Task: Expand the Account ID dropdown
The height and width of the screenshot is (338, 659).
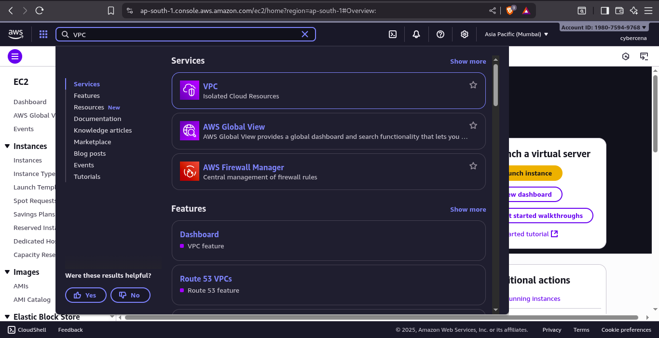Action: (x=604, y=27)
